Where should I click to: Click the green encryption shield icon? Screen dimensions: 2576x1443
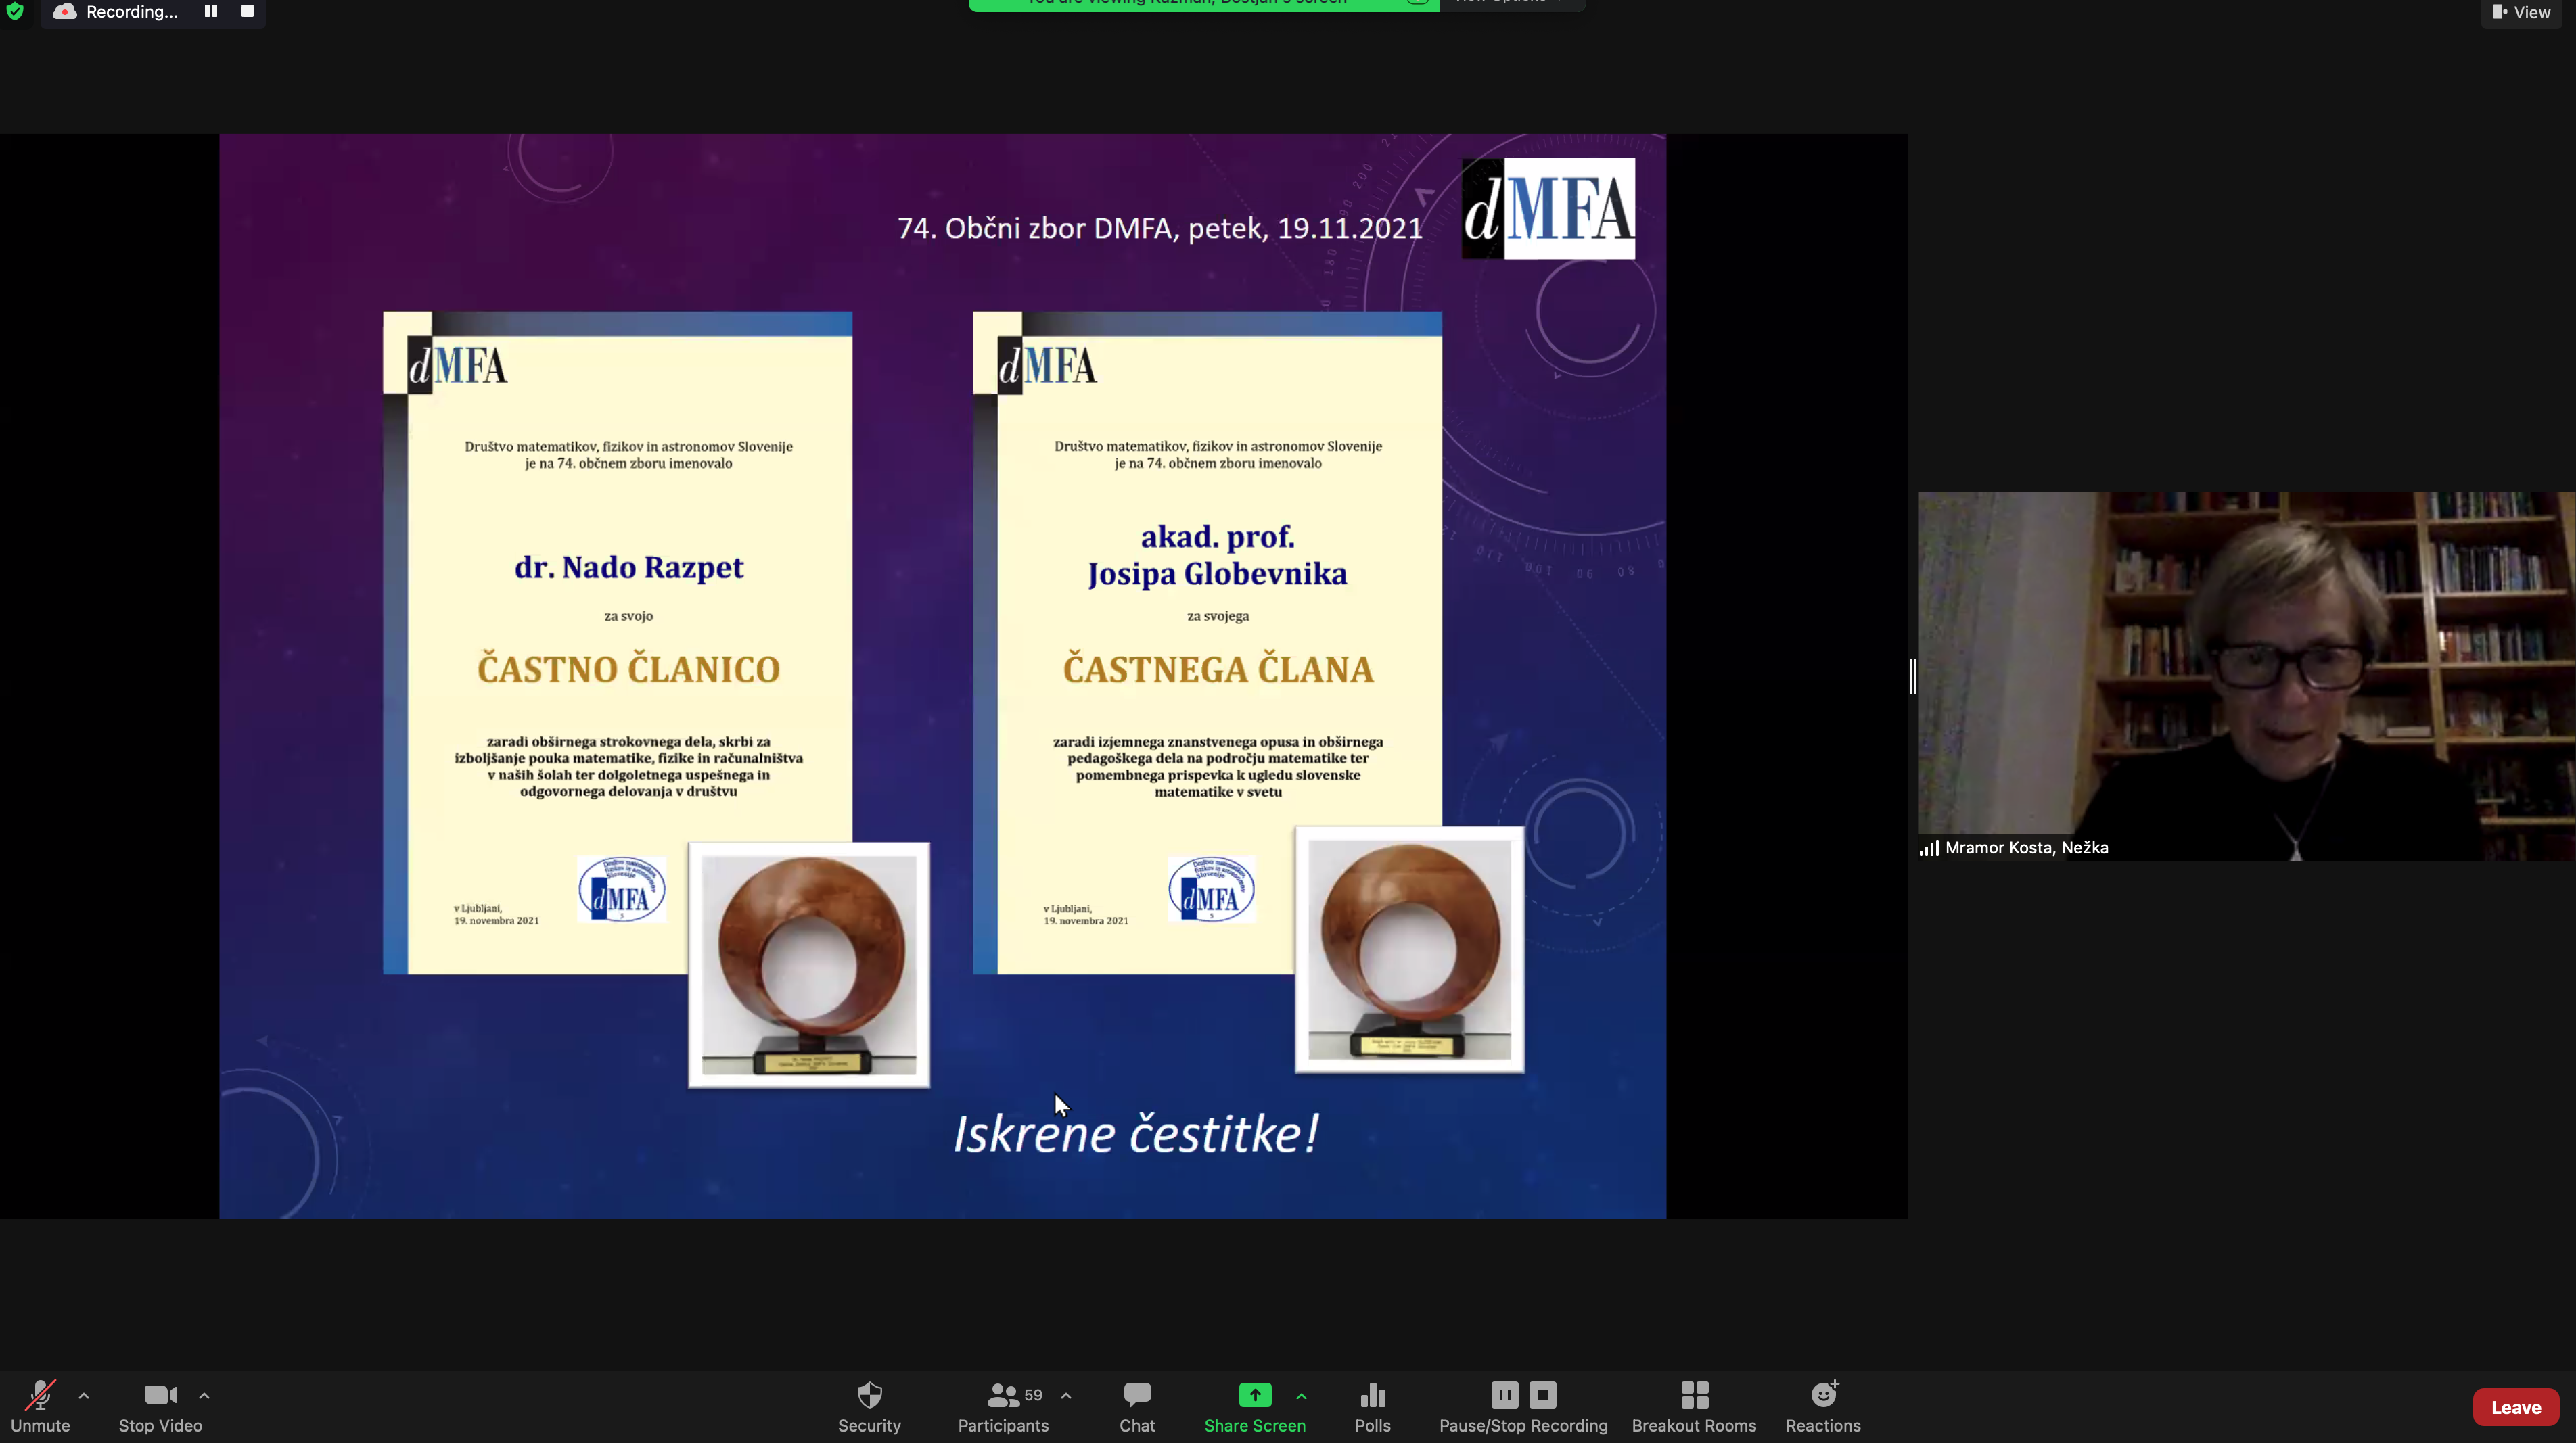pyautogui.click(x=15, y=11)
